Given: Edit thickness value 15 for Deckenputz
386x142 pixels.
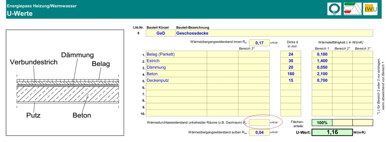Looking at the screenshot, I should tap(291, 80).
